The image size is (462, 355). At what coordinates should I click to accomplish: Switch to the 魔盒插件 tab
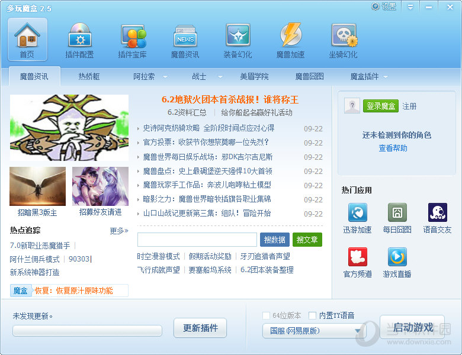(x=364, y=76)
